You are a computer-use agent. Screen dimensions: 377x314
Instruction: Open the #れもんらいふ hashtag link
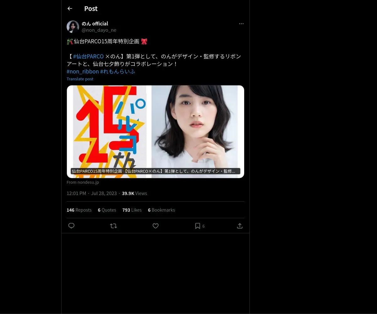117,72
